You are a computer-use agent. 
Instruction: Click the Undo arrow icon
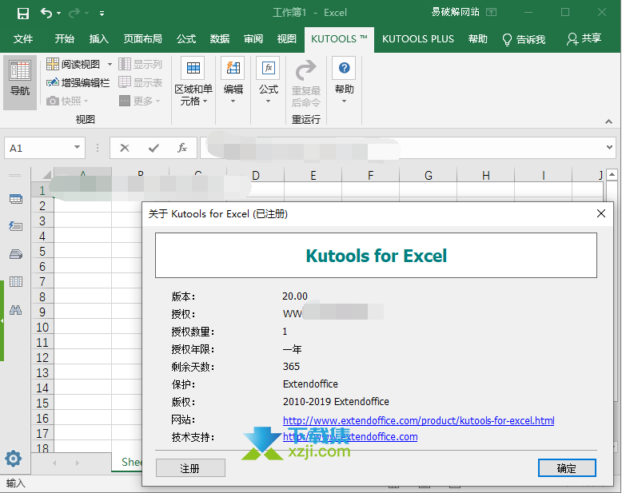(x=46, y=13)
